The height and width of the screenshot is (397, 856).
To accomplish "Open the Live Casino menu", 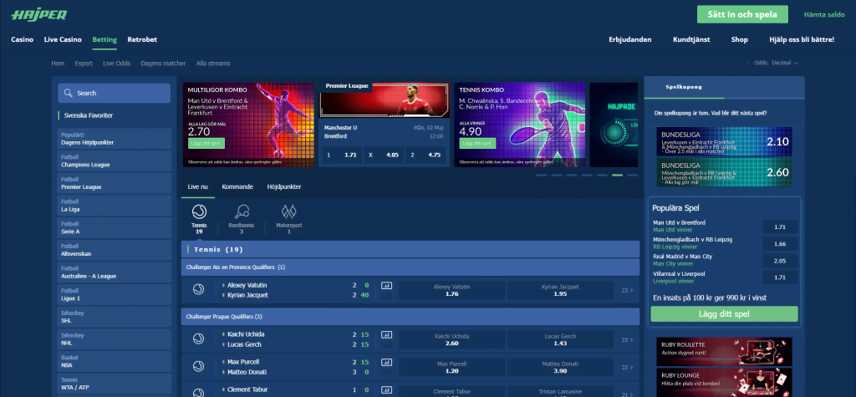I will tap(63, 39).
